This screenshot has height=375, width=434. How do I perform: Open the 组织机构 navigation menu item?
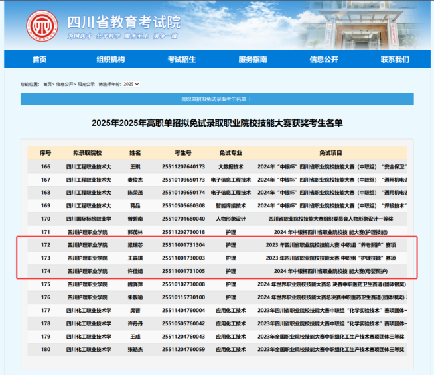click(110, 60)
